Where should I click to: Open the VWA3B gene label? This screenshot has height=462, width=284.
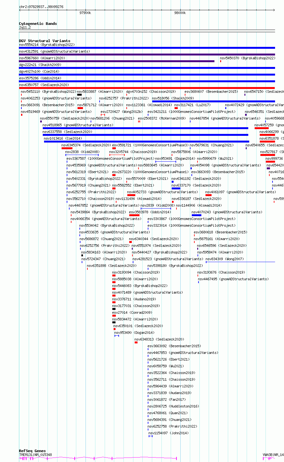pyautogui.click(x=273, y=455)
